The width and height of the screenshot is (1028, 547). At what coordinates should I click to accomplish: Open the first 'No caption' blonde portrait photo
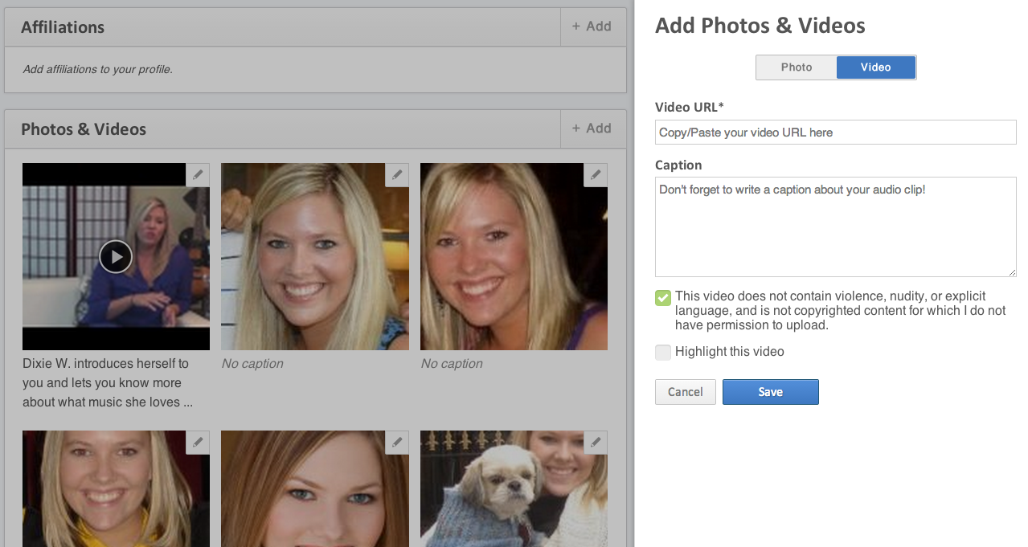tap(315, 257)
